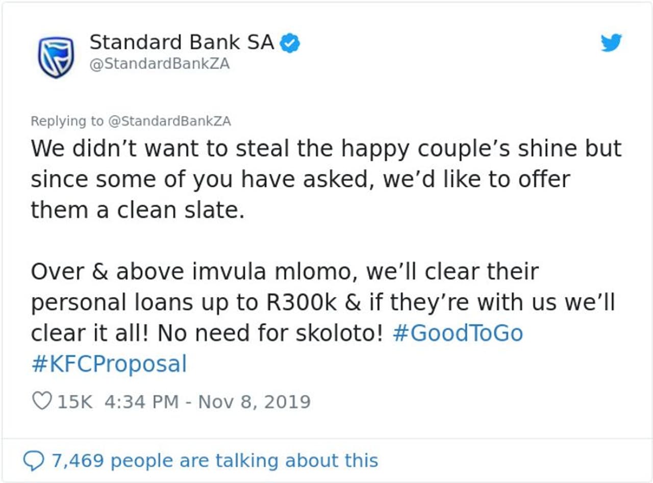Click the blue verified checkmark badge

[291, 44]
